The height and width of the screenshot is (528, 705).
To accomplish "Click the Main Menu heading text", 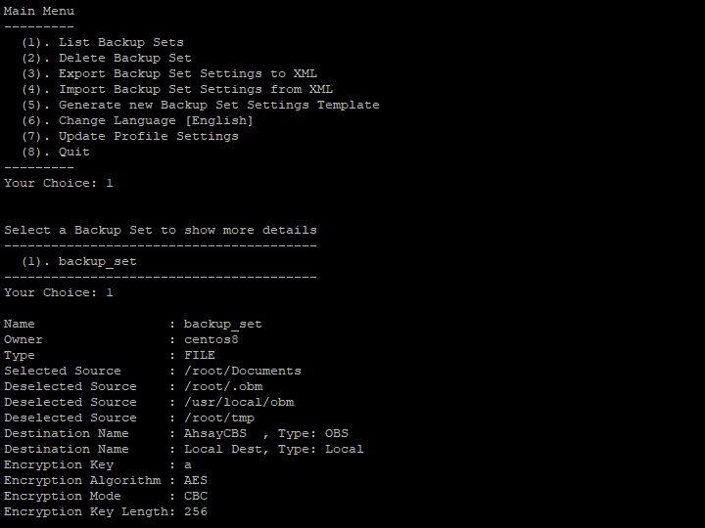I will [39, 11].
